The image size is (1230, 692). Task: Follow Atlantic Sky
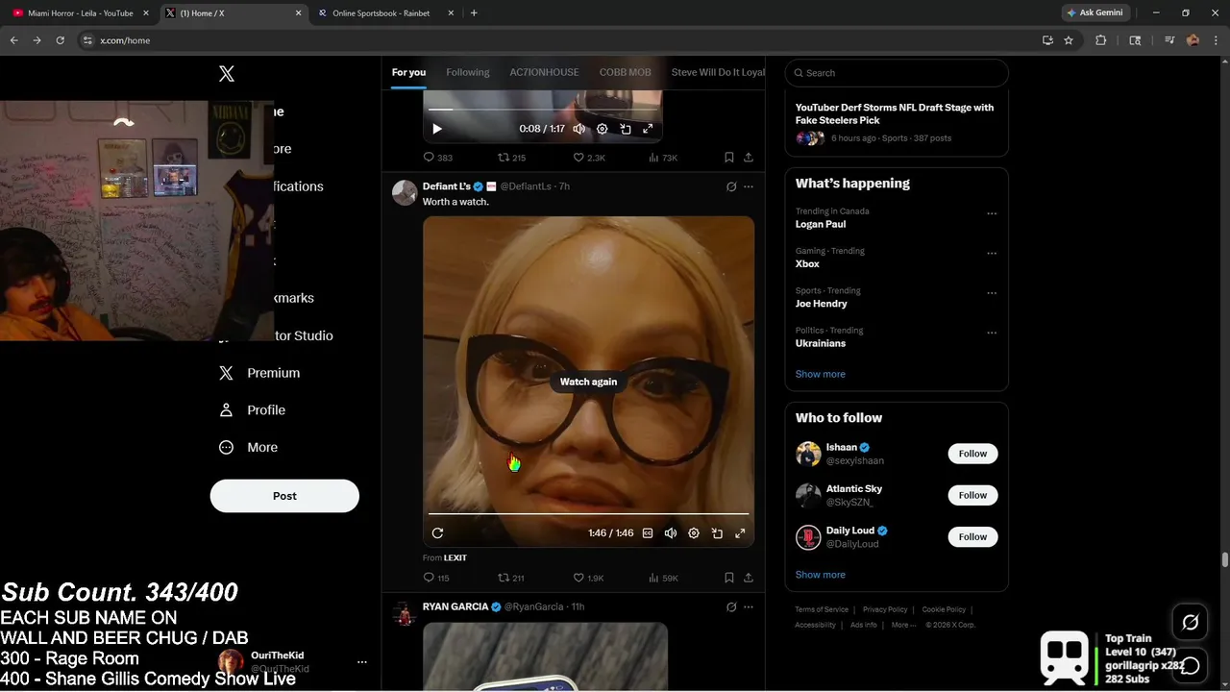972,495
